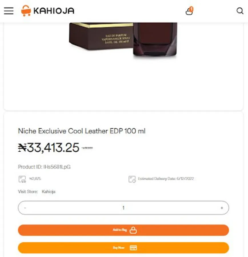Click the crossed-out original price

click(x=87, y=148)
